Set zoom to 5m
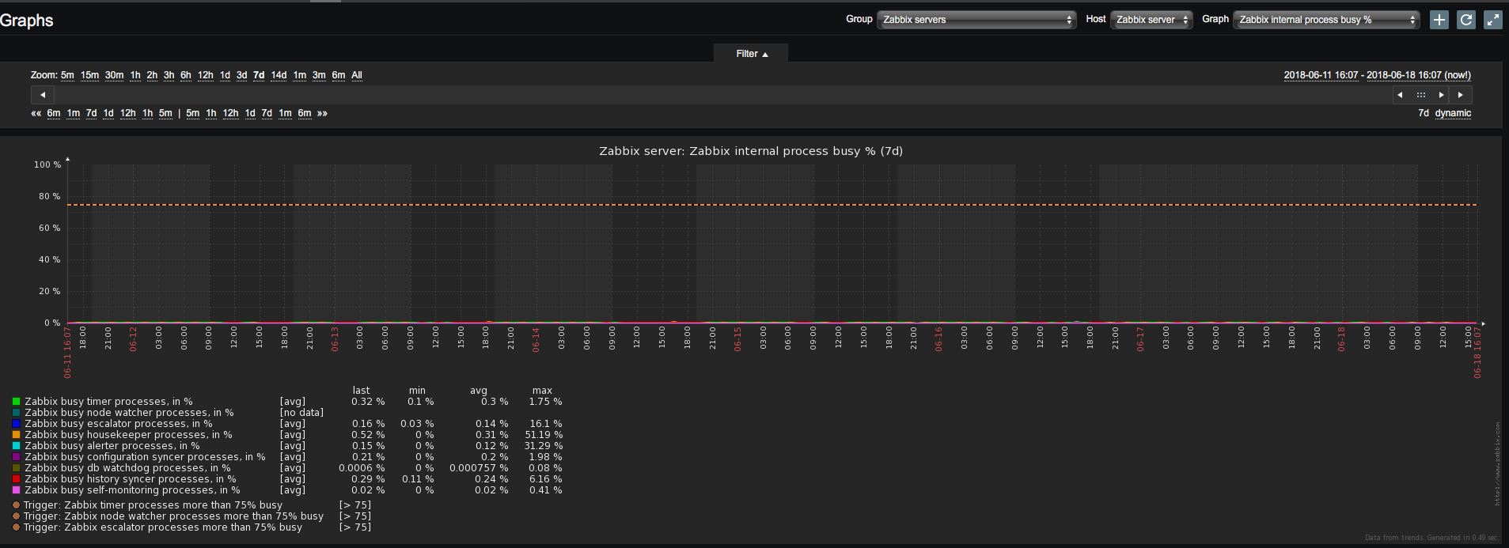 click(67, 75)
